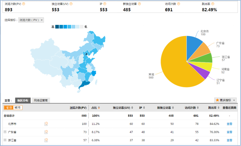Click 查看 link in 北京市 row

[229, 124]
